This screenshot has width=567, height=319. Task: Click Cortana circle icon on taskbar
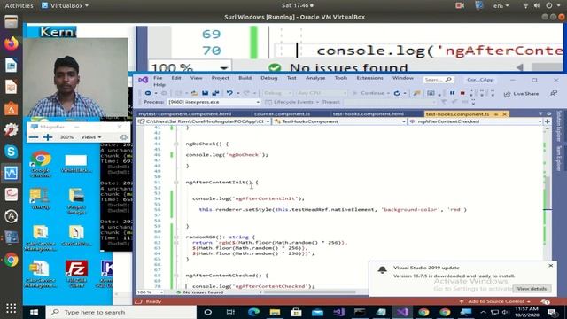(x=208, y=312)
